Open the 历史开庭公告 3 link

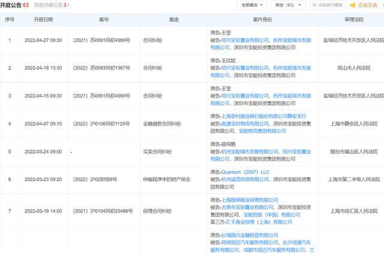(x=52, y=5)
